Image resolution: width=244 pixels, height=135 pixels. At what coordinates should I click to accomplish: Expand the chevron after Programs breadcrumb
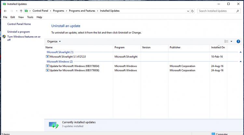(x=67, y=11)
